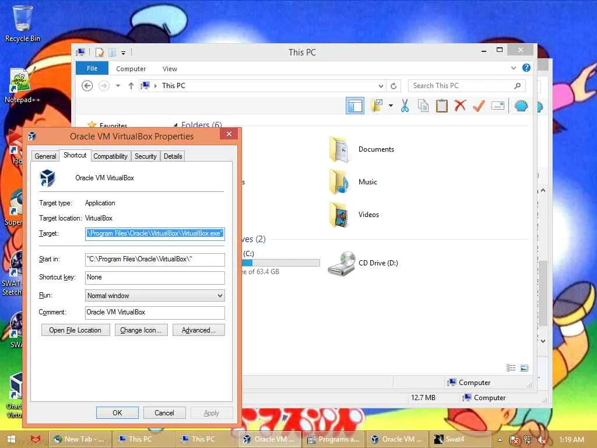Close the Oracle VM VirtualBox Properties dialog
Screen dimensions: 597x448
pos(229,134)
